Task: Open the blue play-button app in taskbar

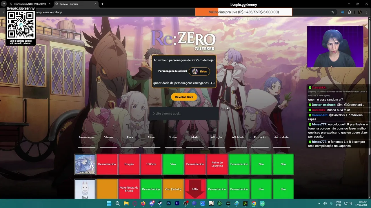Action: 194,203
